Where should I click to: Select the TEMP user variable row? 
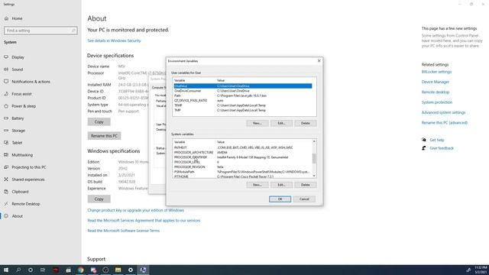(243, 105)
